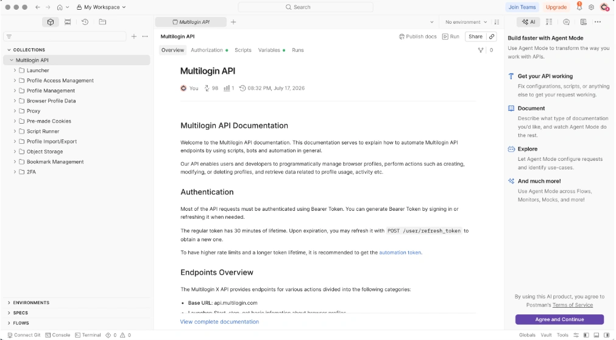
Task: Collapse the COLLECTIONS section
Action: tap(9, 50)
